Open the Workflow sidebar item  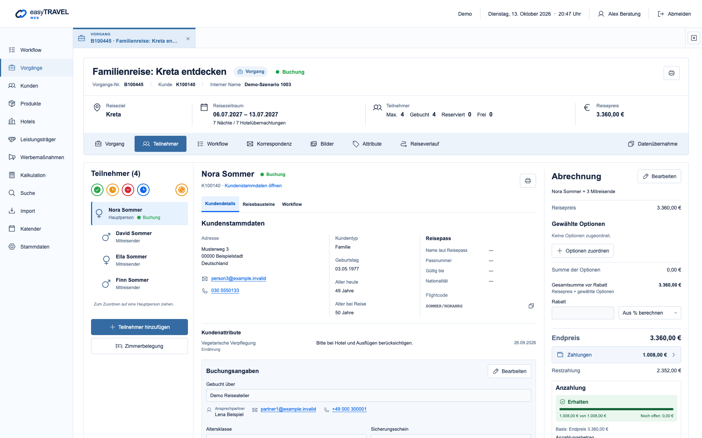pyautogui.click(x=36, y=50)
